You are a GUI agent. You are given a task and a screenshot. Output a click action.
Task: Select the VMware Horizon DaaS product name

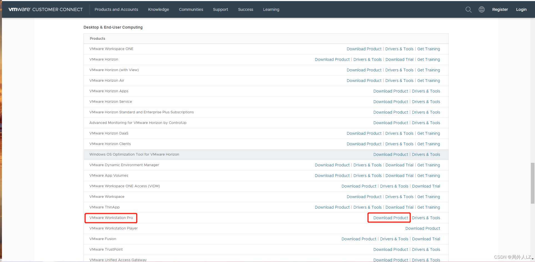[x=109, y=133]
